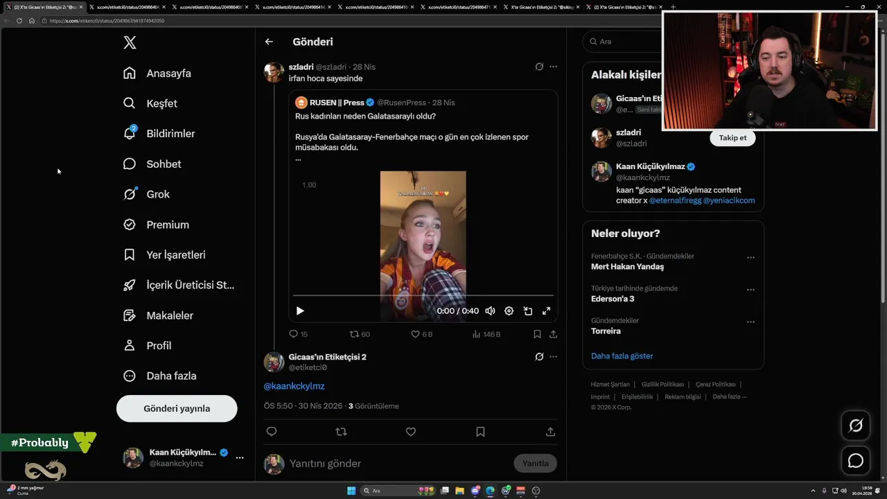Click the X logo in sidebar
Screen dimensions: 887x499
click(130, 42)
